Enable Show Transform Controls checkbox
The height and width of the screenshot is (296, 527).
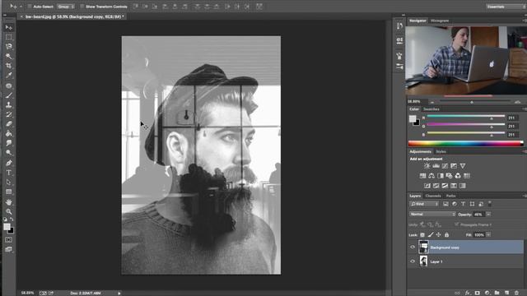[82, 7]
